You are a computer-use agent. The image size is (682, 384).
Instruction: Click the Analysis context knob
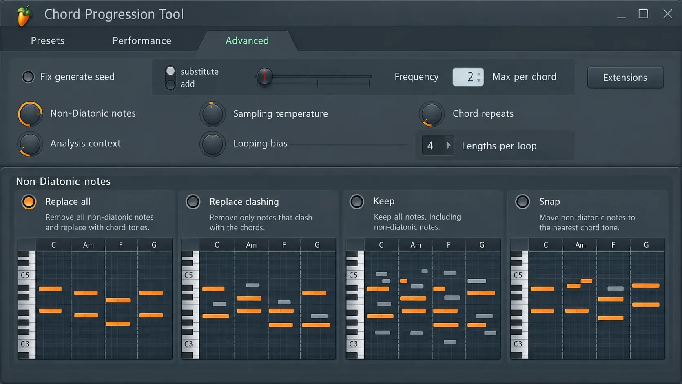30,144
